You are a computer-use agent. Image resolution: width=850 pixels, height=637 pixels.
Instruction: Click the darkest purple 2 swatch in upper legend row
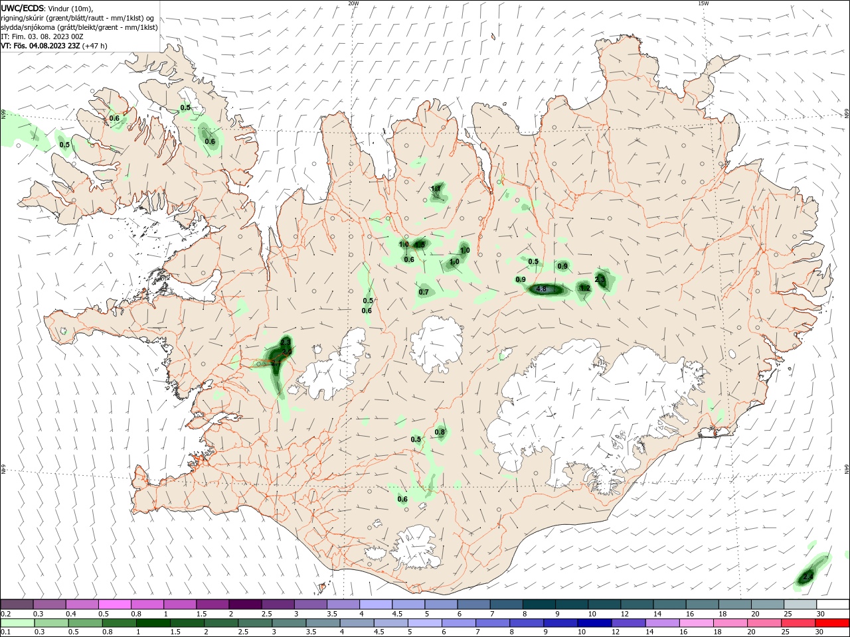(245, 604)
